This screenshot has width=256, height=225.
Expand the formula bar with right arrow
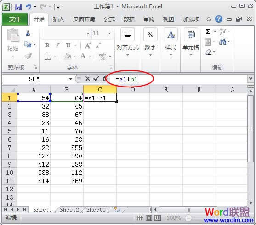(x=251, y=79)
